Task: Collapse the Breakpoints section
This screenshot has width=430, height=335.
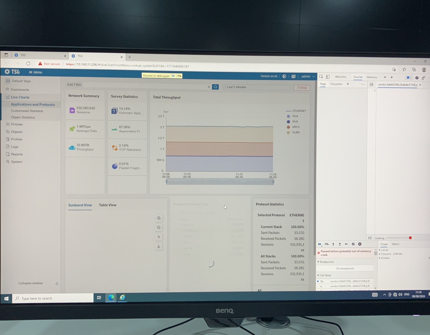Action: pos(318,262)
